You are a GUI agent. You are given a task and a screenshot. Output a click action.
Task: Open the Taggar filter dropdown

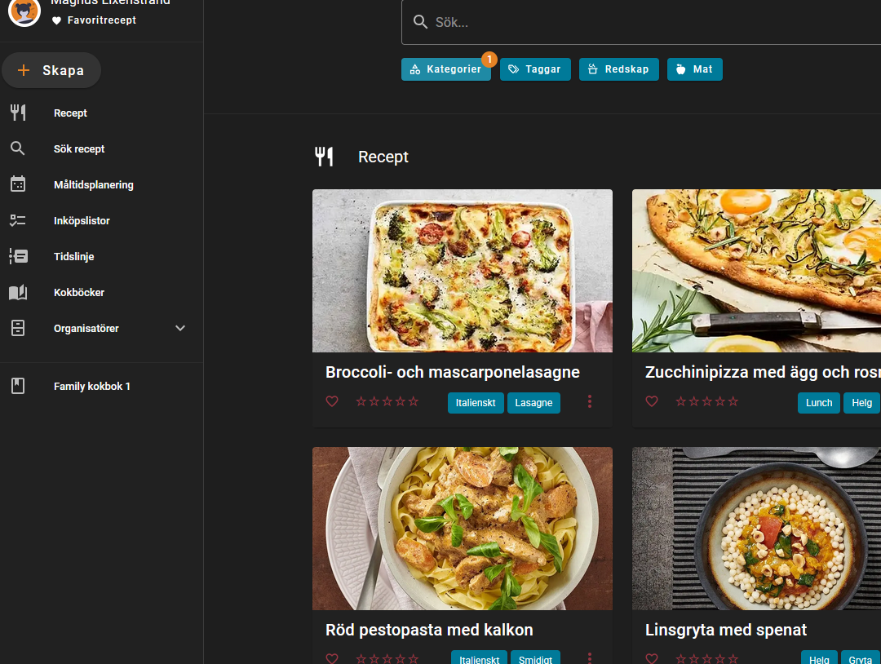(x=535, y=69)
